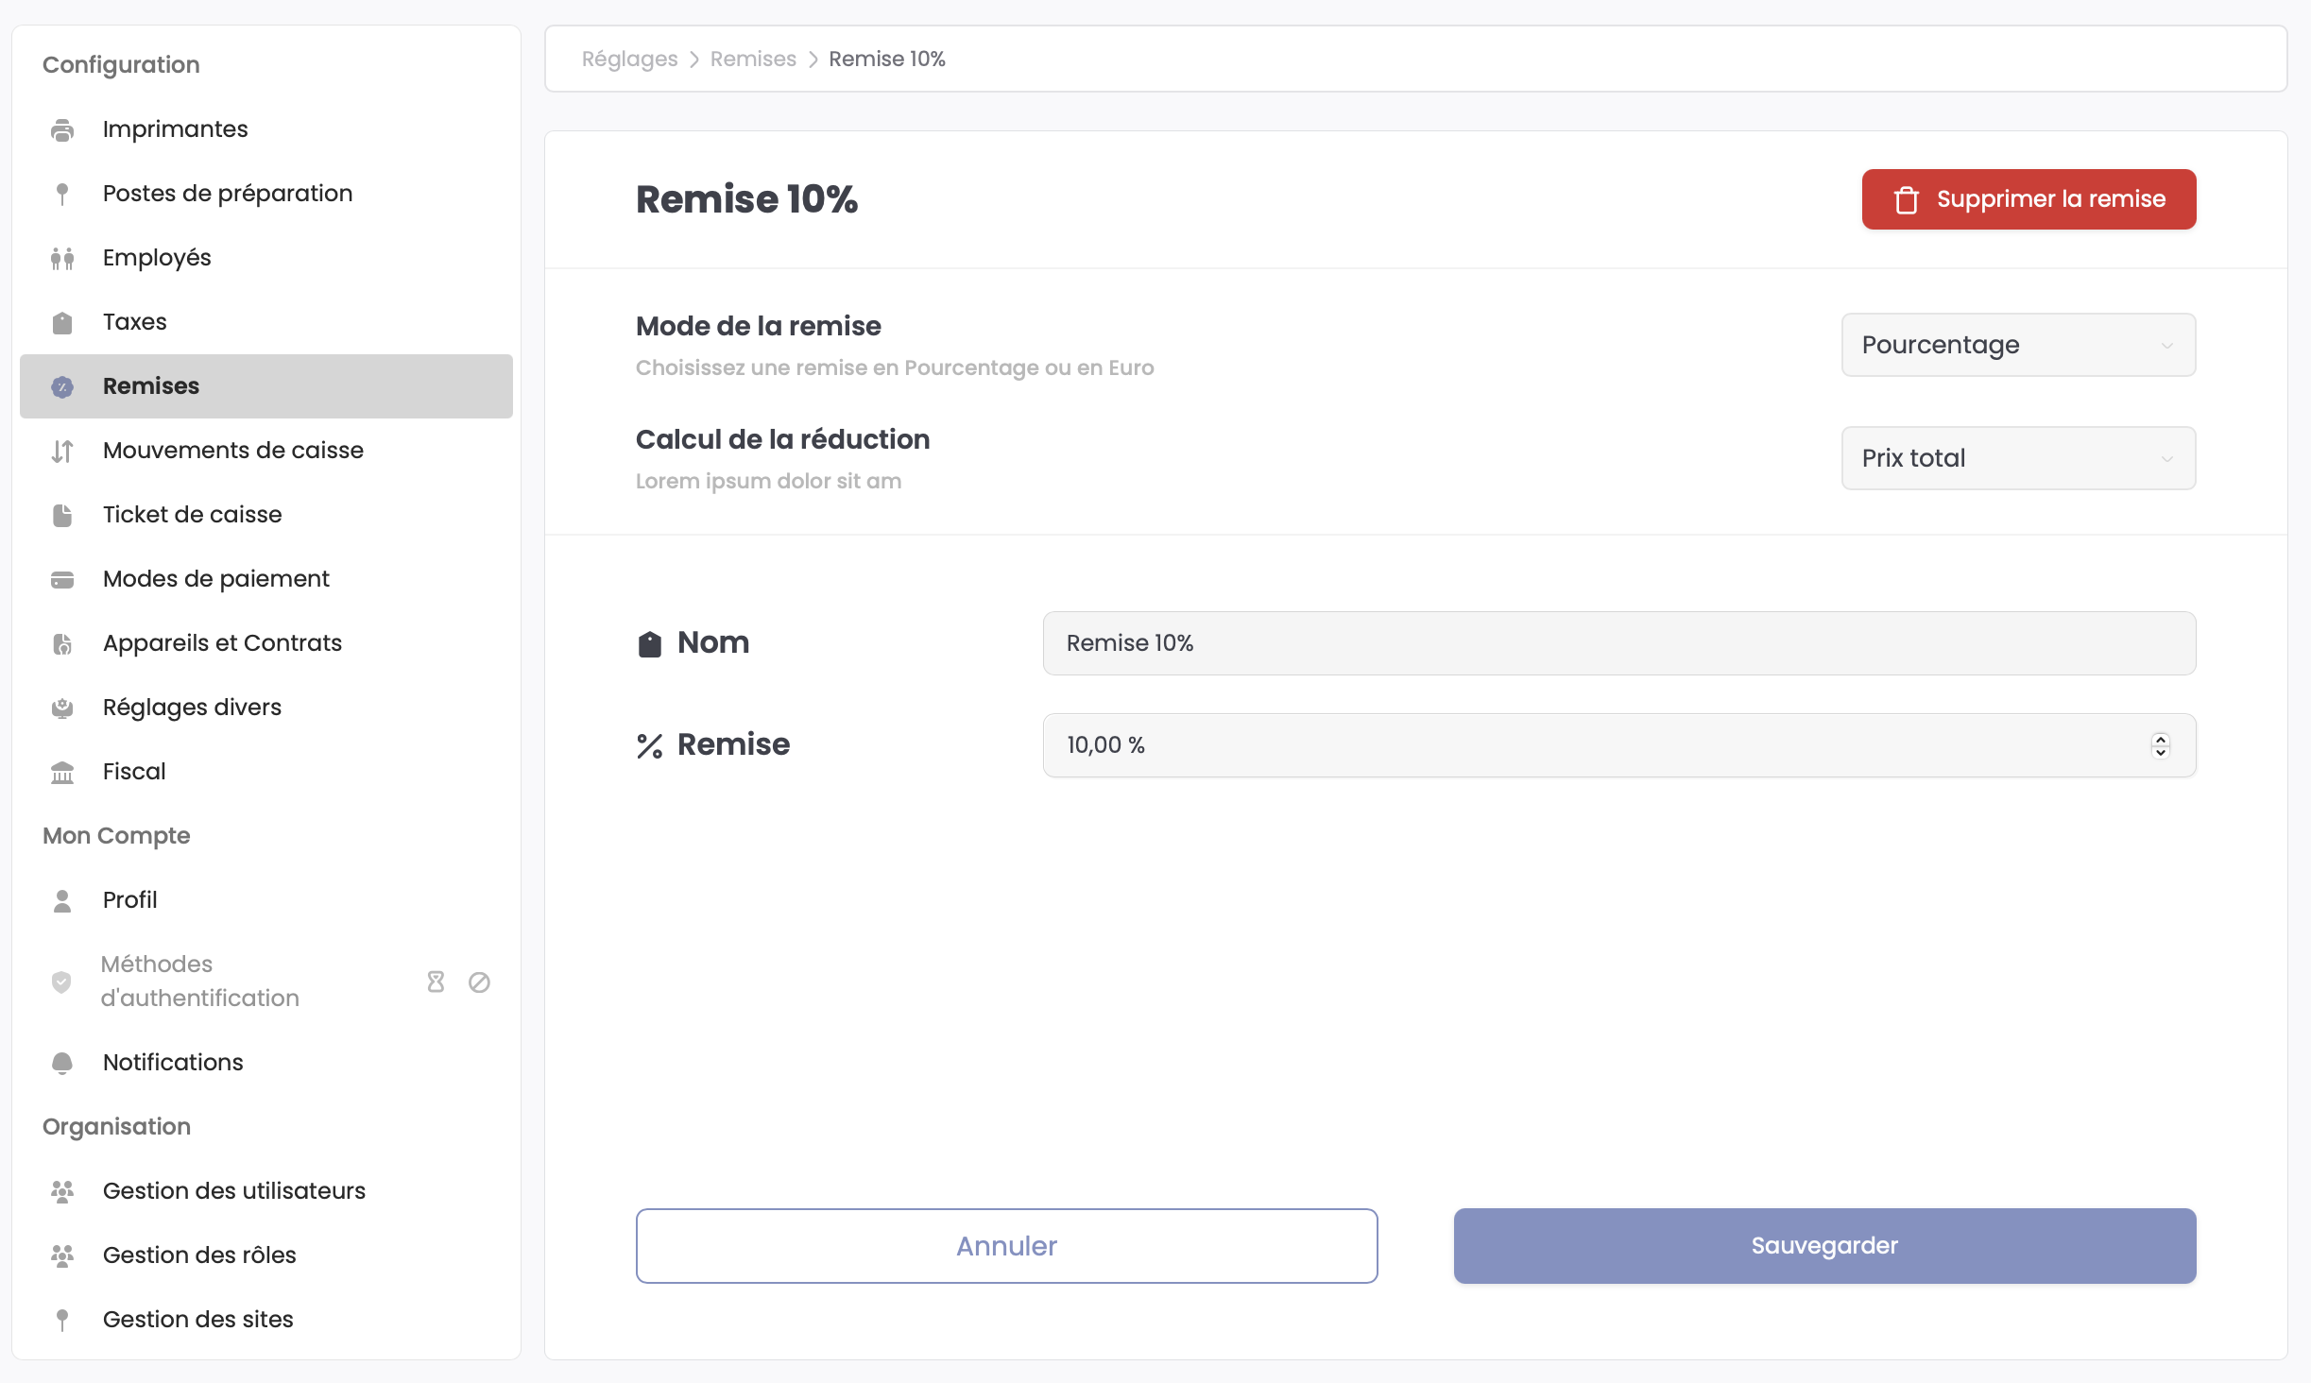Open Gestion des rôles menu item
Image resolution: width=2311 pixels, height=1383 pixels.
tap(199, 1255)
